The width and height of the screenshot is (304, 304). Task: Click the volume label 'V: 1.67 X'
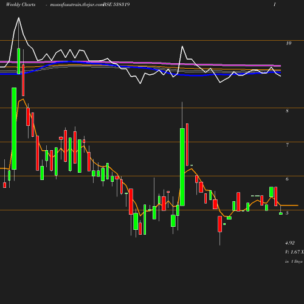tap(294, 252)
